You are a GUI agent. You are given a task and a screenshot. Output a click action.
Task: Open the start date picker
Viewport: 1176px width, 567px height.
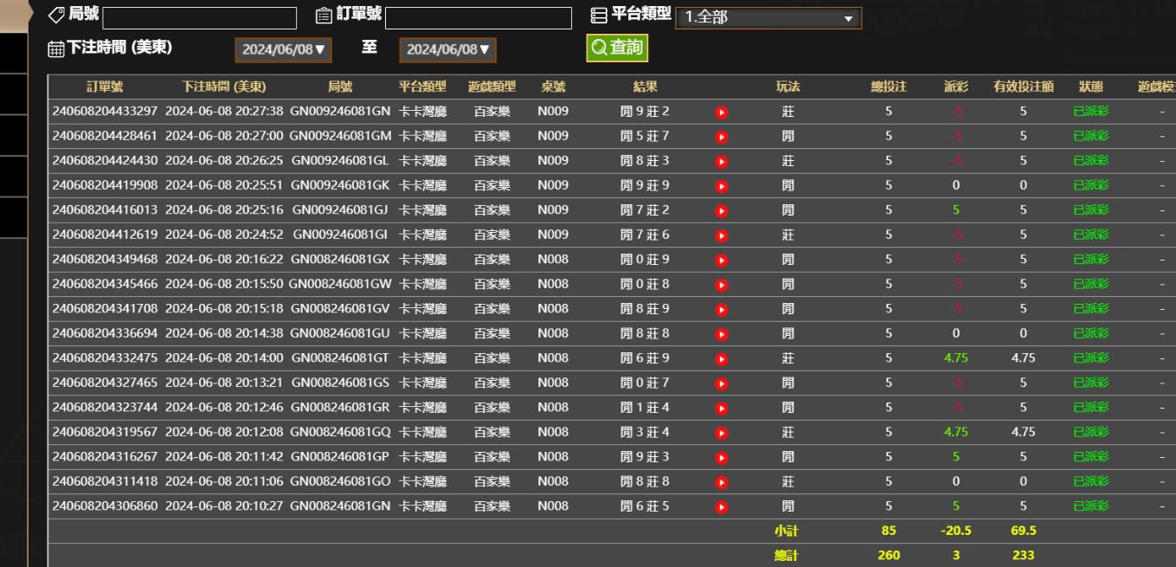click(285, 50)
